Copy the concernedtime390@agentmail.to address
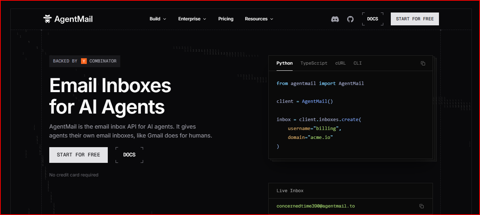 (x=421, y=206)
